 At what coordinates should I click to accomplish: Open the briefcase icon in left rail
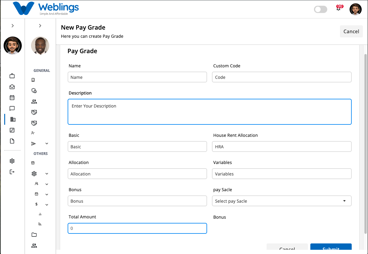point(12,76)
